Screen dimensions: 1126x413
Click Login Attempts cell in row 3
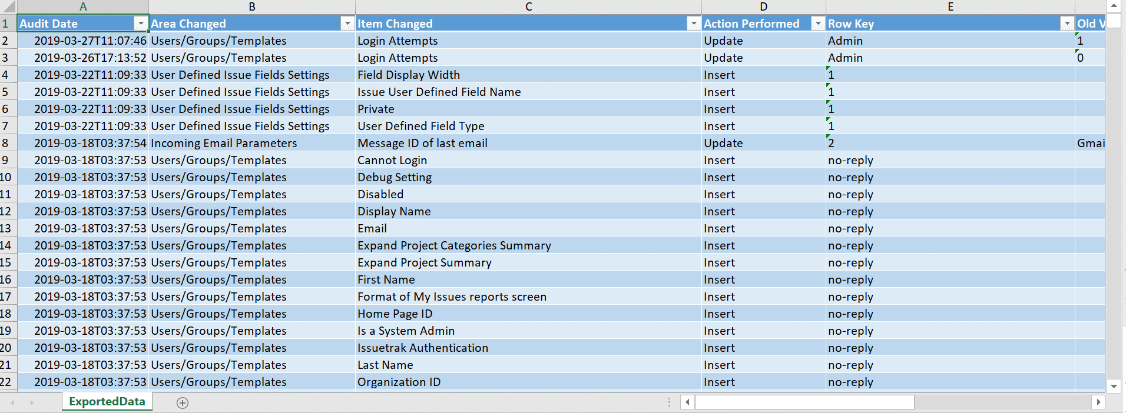[529, 58]
